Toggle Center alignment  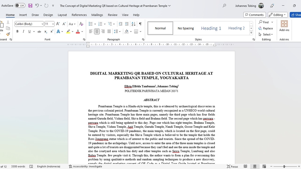point(97,31)
